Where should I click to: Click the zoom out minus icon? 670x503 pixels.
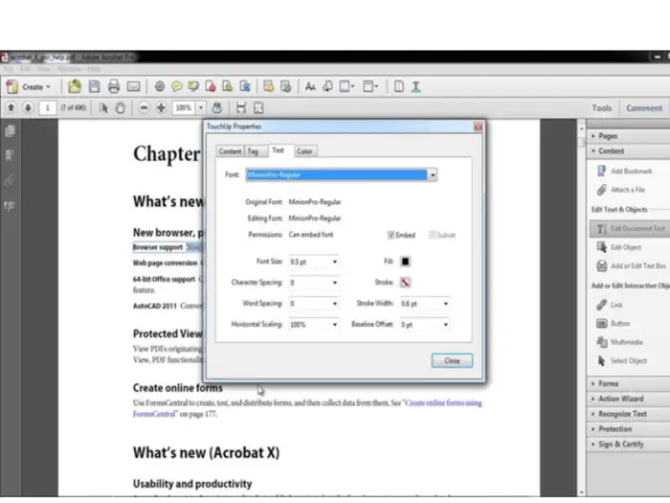point(144,108)
